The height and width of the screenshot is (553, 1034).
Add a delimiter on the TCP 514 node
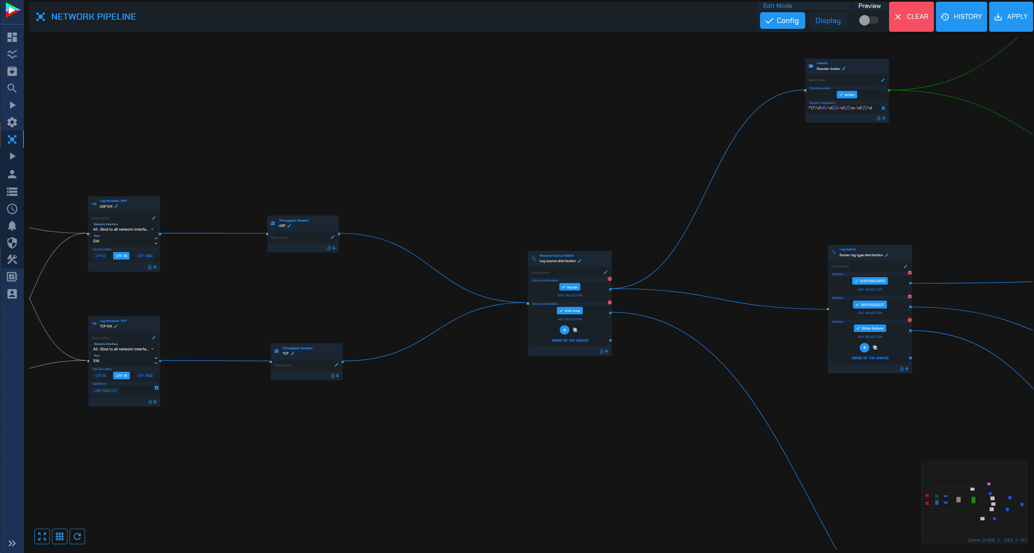tap(156, 388)
